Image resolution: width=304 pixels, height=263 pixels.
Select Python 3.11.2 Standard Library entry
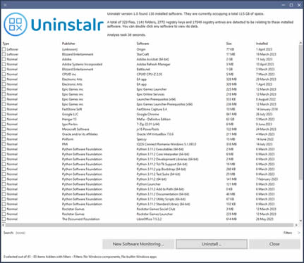pyautogui.click(x=163, y=204)
